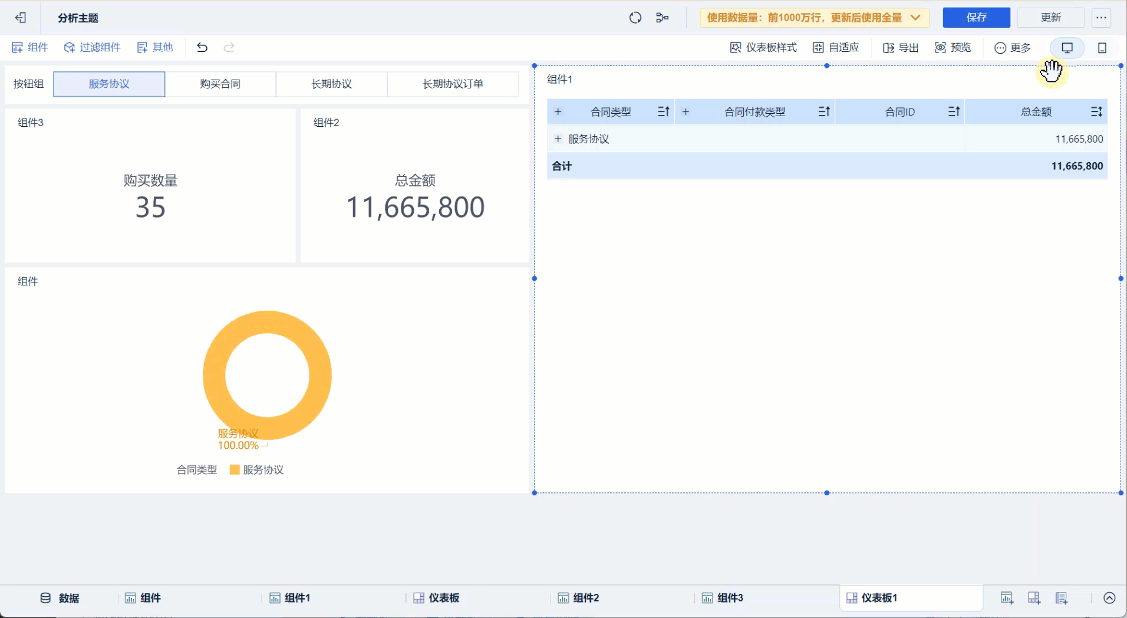Expand the 服务协议 table row

(558, 139)
